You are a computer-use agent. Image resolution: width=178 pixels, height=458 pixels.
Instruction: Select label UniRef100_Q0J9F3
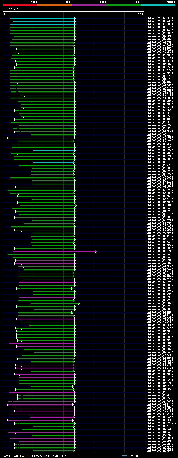pyautogui.click(x=160, y=233)
